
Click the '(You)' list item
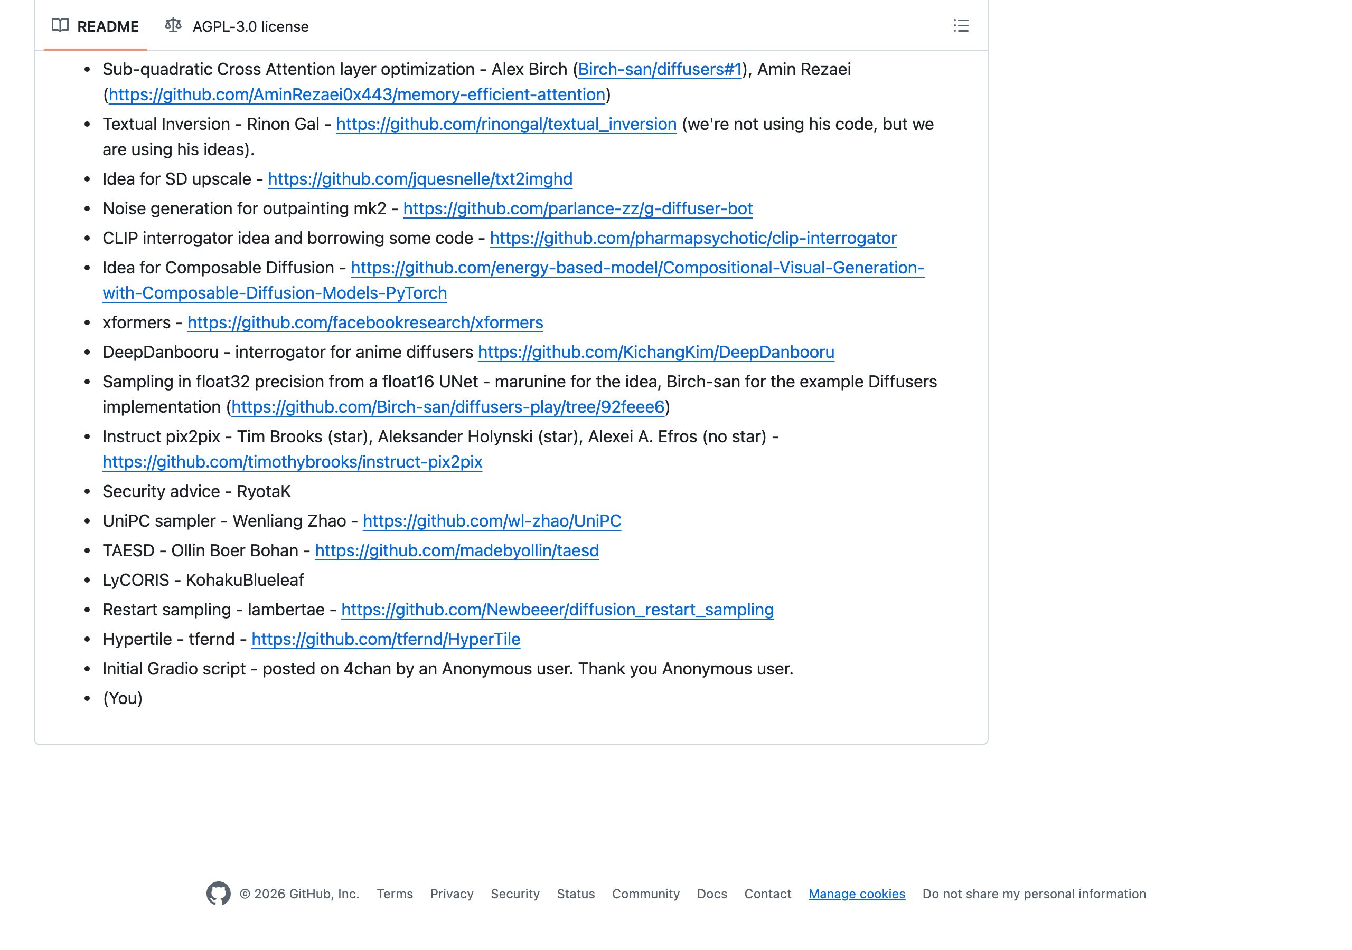pyautogui.click(x=123, y=699)
